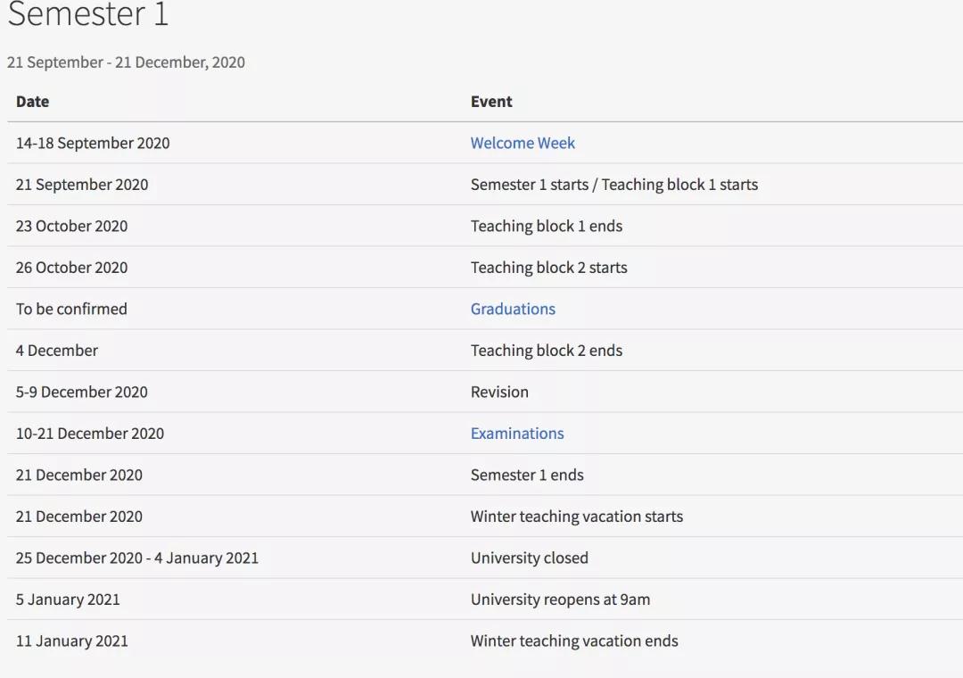Open the Welcome Week link
The height and width of the screenshot is (678, 963).
[x=523, y=143]
